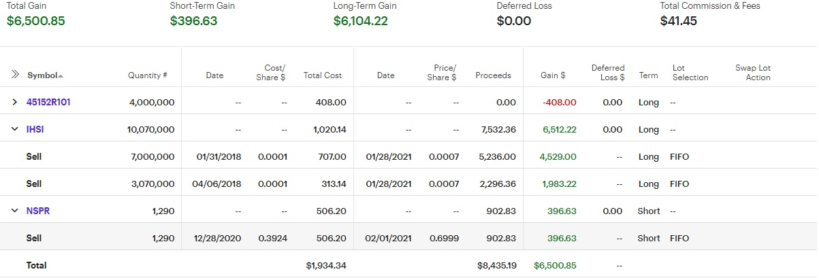Screen dimensions: 819x278
Task: Sort the table by Gain $
Action: [553, 75]
